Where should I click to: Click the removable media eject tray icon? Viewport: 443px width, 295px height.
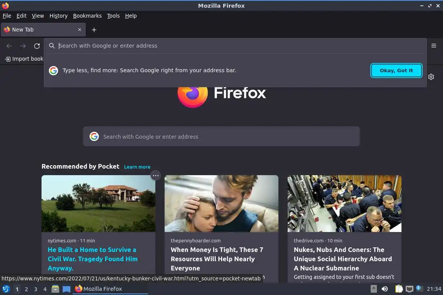pyautogui.click(x=373, y=289)
